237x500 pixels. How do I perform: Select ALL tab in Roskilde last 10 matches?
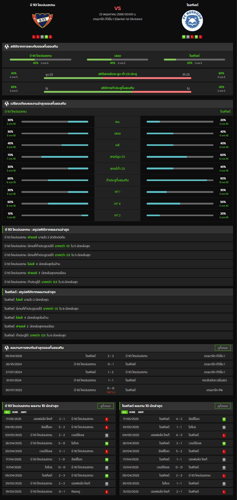(x=124, y=412)
